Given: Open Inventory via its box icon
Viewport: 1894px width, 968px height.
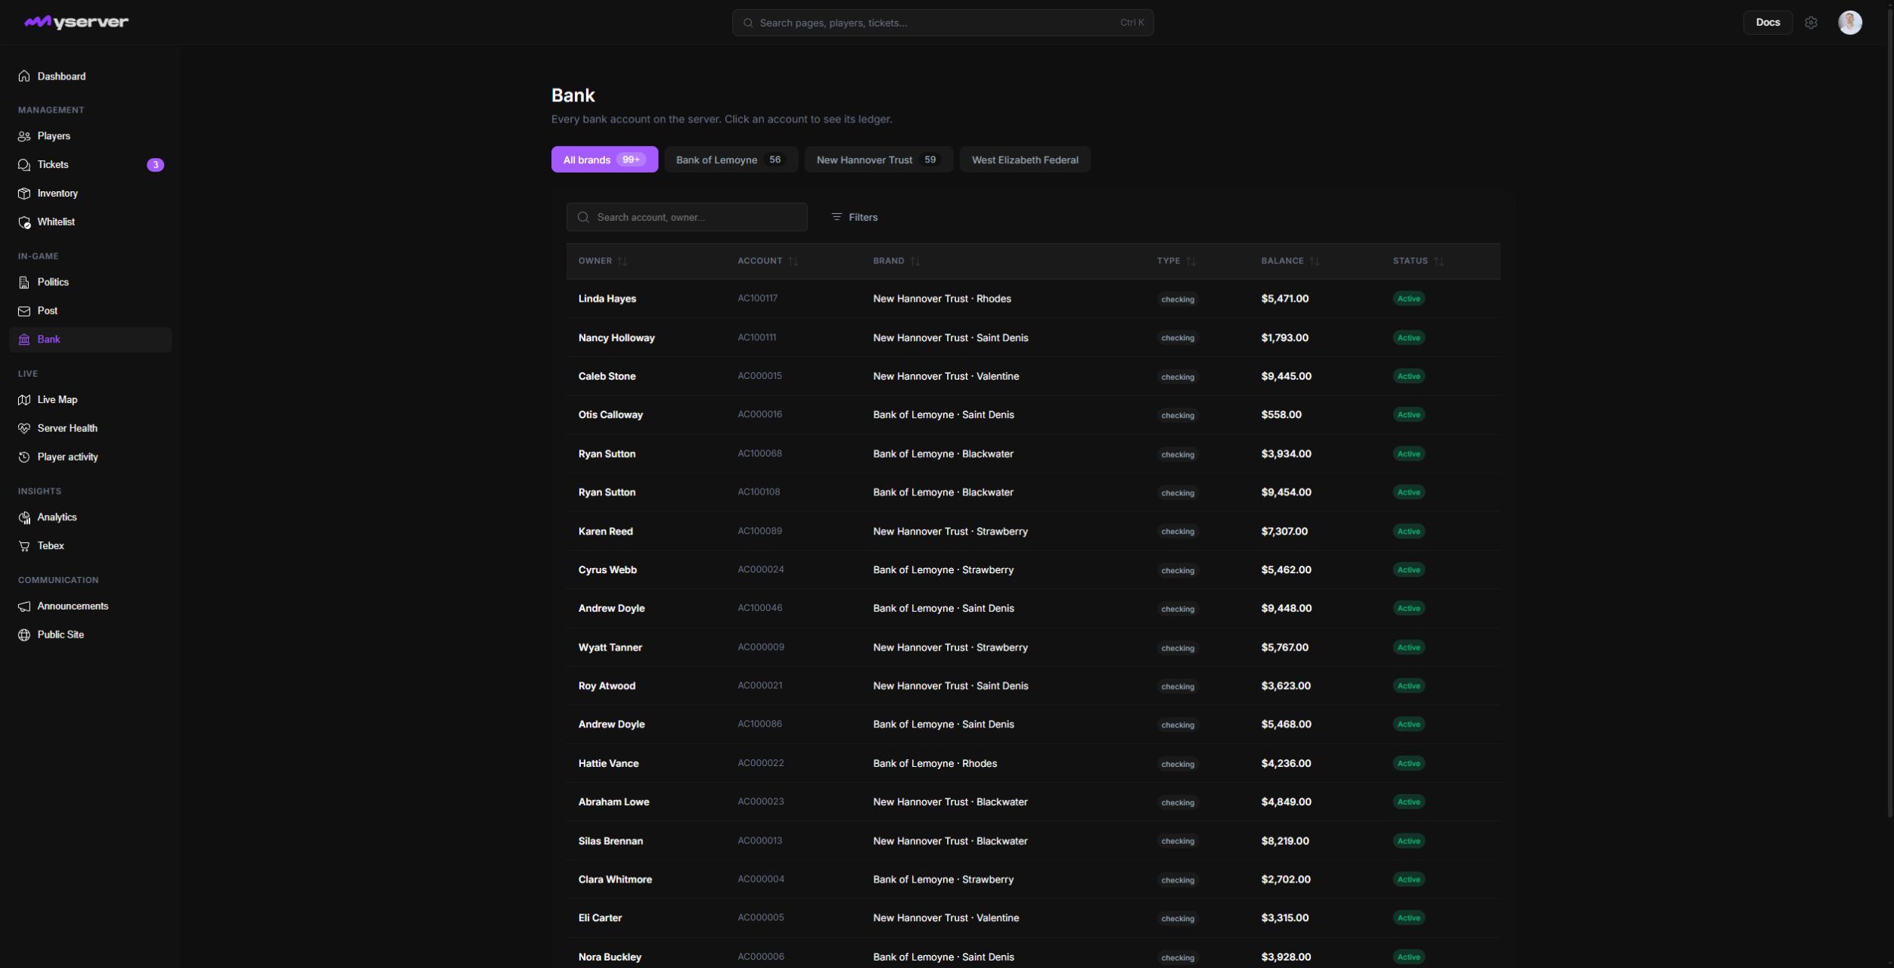Looking at the screenshot, I should pos(24,194).
